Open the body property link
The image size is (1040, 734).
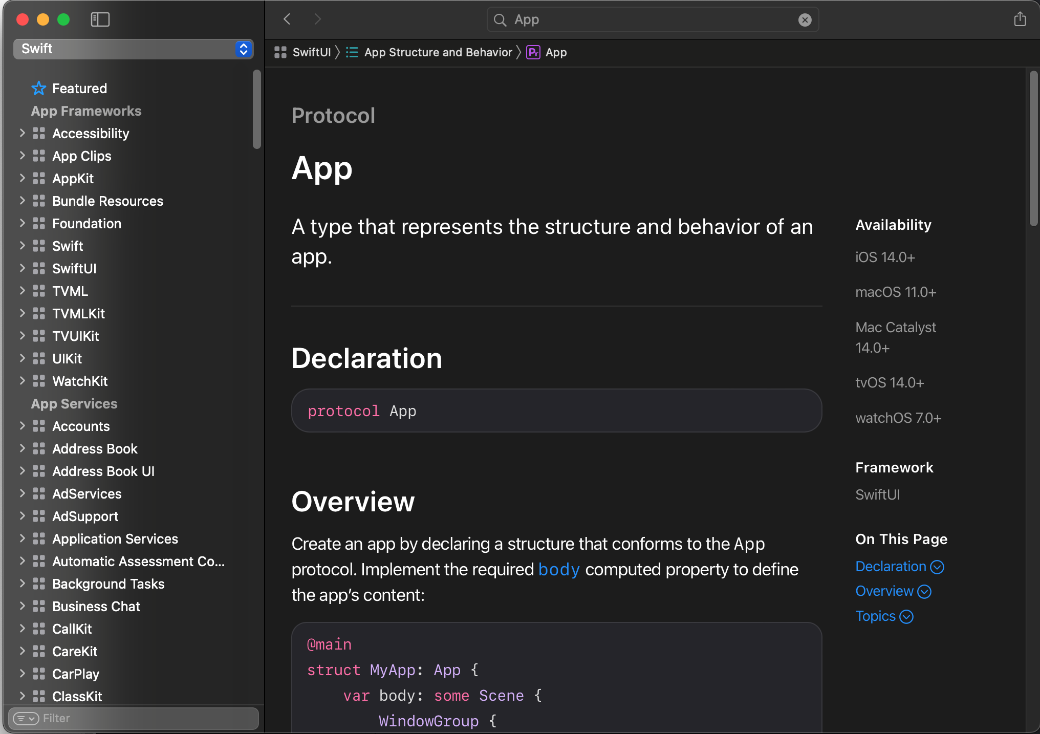559,570
